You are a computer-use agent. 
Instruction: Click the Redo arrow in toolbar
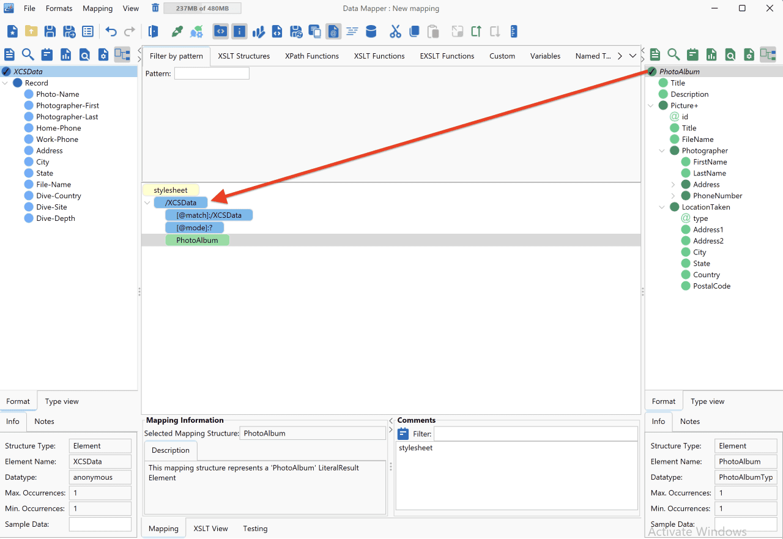coord(130,31)
